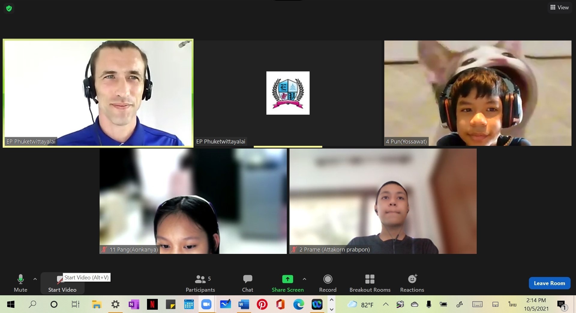
Task: Open the View layout menu
Action: point(559,8)
